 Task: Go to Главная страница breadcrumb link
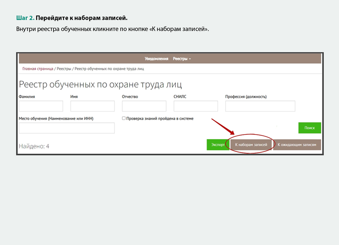(38, 69)
